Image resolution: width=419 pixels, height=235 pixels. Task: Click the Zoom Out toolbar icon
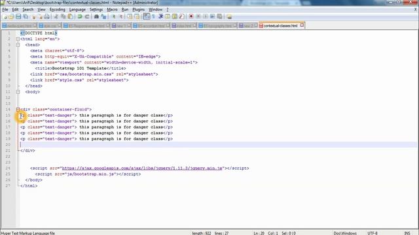tap(120, 17)
